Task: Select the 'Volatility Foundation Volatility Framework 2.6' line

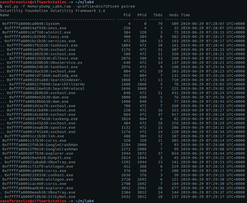Action: coord(53,11)
